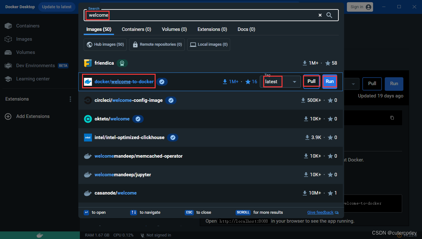Viewport: 422px width, 239px height.
Task: Click verified badge on intel/intel-optimized-clickhouse
Action: coord(173,137)
